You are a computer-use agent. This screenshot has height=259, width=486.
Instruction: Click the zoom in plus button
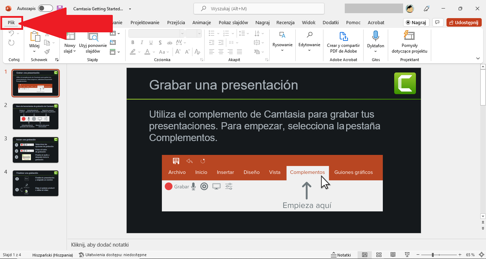pyautogui.click(x=460, y=255)
